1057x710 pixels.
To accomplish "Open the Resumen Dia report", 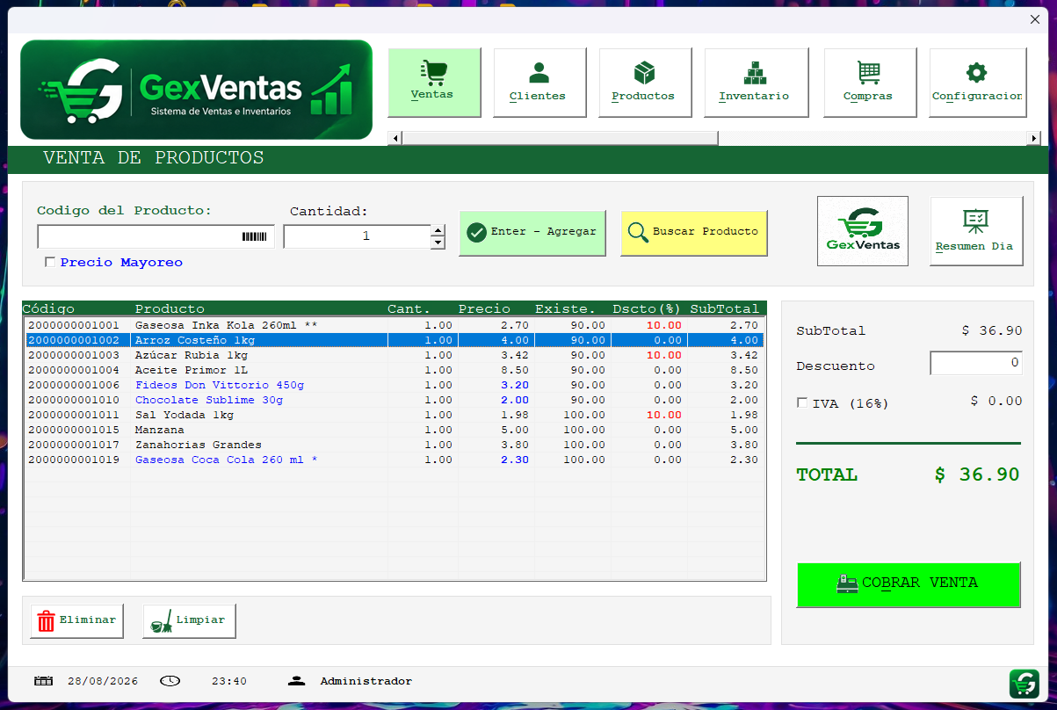I will tap(977, 231).
